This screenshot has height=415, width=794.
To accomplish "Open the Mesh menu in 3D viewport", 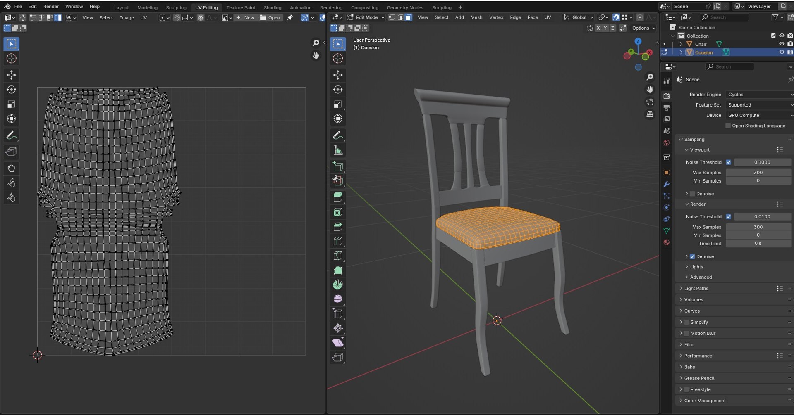I will click(476, 17).
